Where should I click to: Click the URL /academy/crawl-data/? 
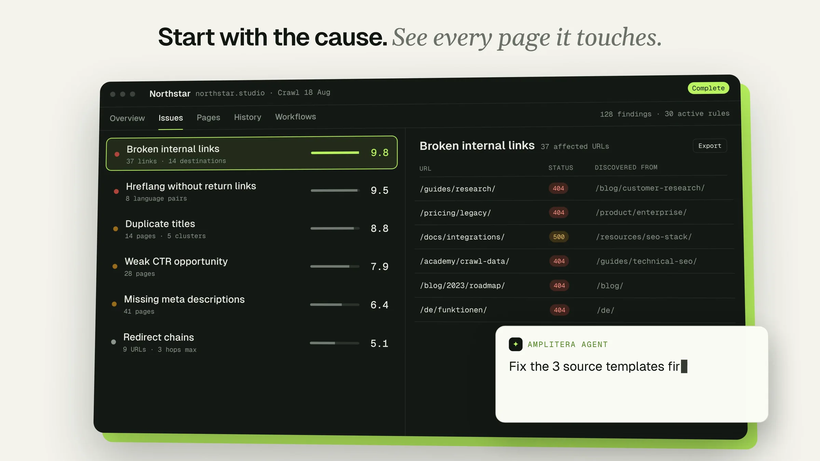pos(465,261)
